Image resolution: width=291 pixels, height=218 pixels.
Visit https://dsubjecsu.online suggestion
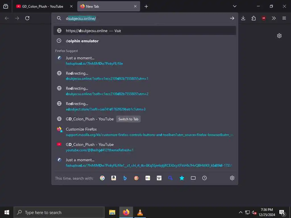tap(145, 31)
